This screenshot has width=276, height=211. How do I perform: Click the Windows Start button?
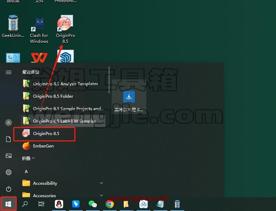[x=8, y=204]
